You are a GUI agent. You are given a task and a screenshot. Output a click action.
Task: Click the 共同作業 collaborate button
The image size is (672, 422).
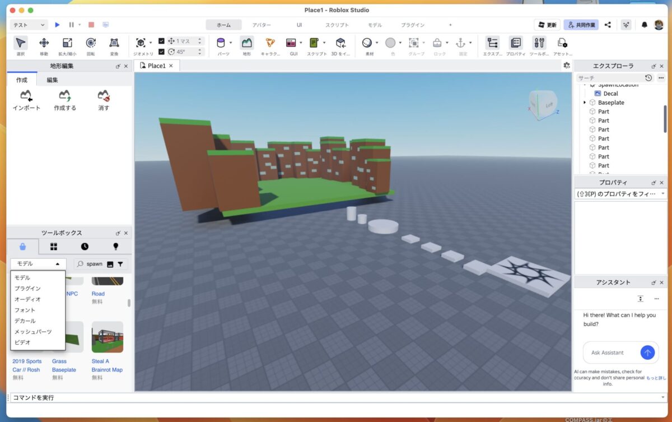(x=581, y=25)
